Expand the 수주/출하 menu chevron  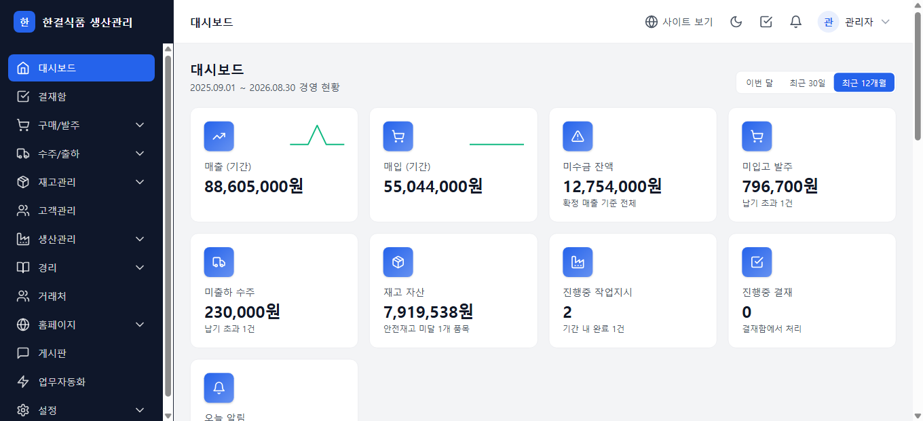click(x=140, y=153)
